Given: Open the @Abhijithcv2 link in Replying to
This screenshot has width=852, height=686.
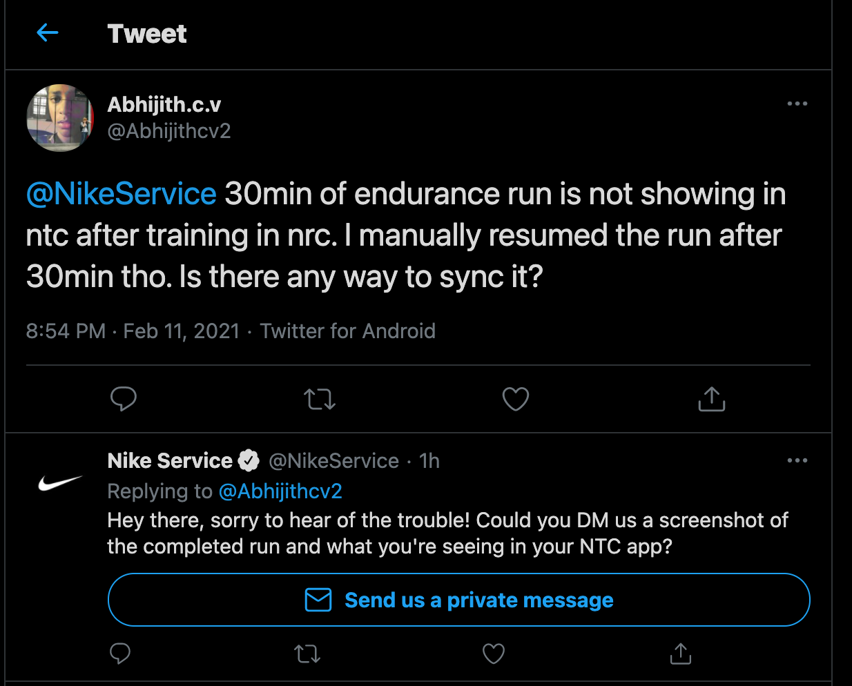Looking at the screenshot, I should pos(280,491).
